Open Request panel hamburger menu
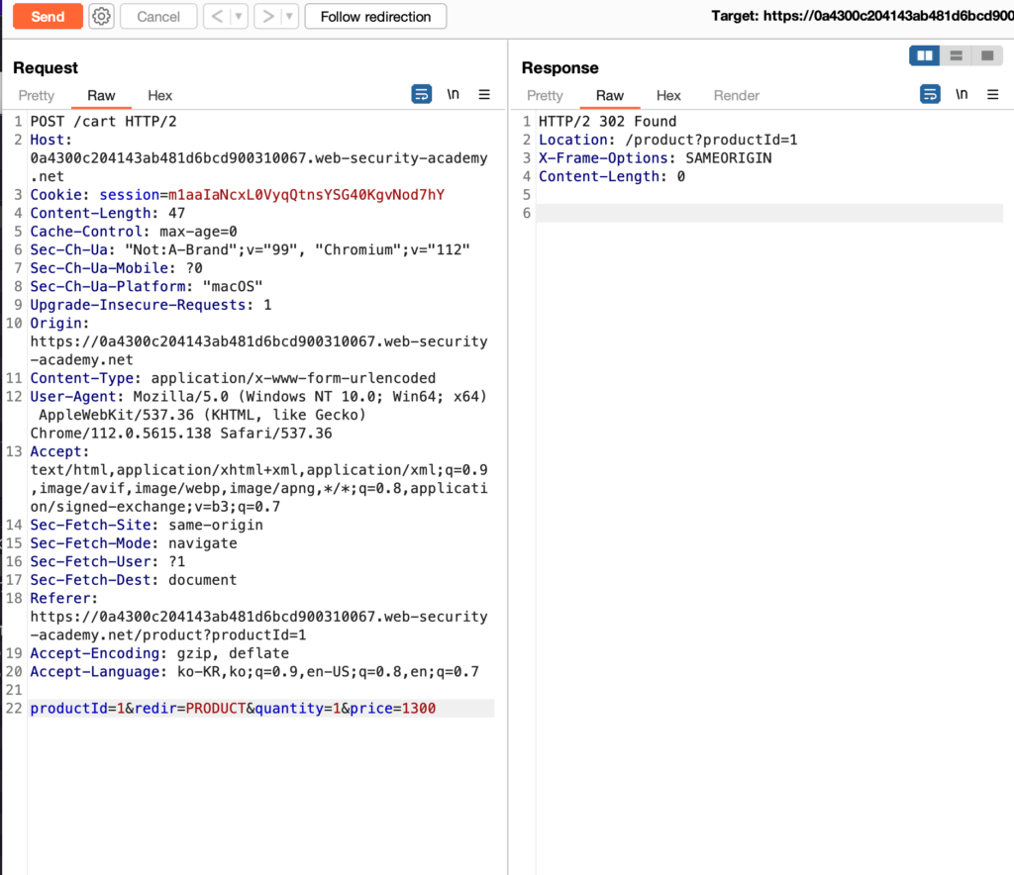 point(484,94)
